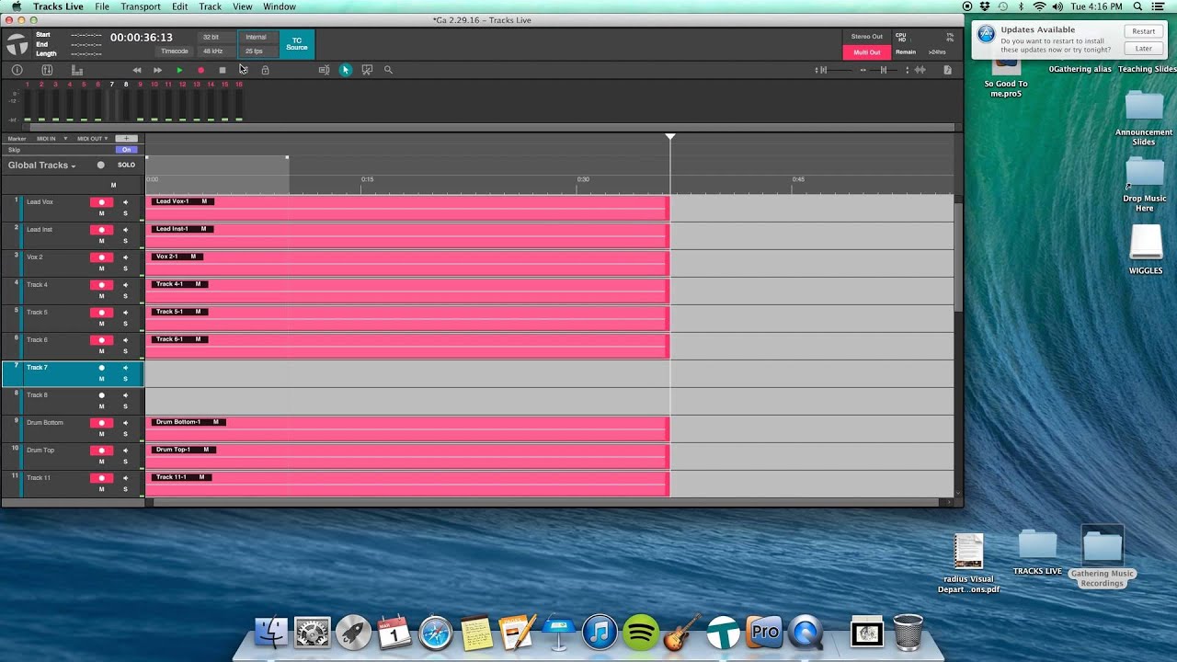This screenshot has height=662, width=1177.
Task: Arm record on Track 8
Action: click(x=101, y=395)
